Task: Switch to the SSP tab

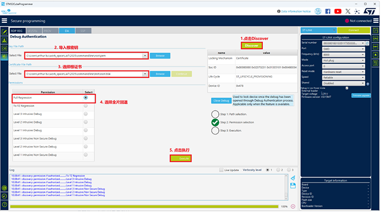Action: click(83, 31)
